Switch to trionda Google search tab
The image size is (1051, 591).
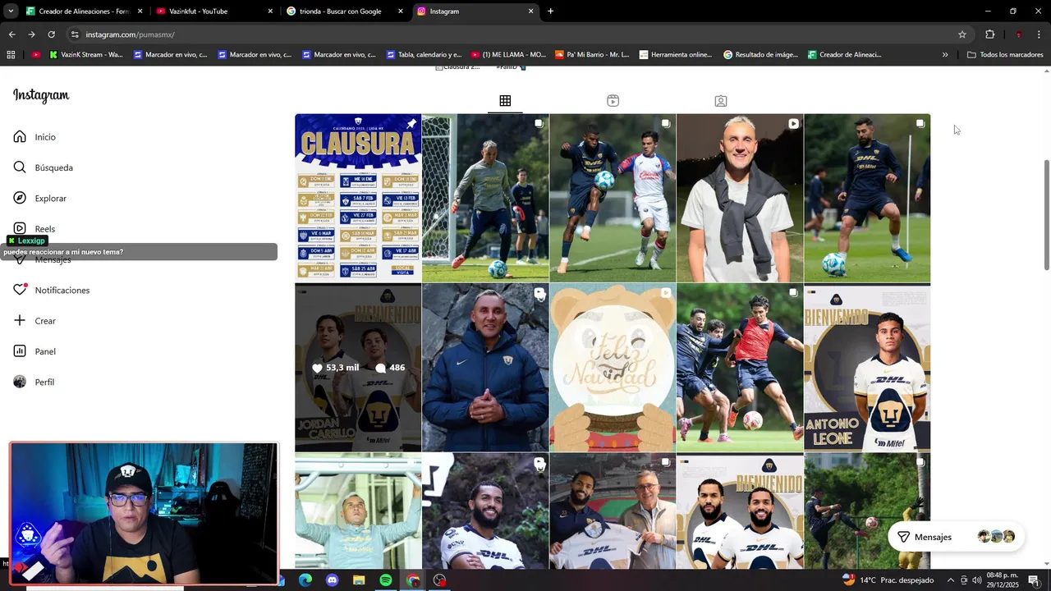click(x=345, y=11)
